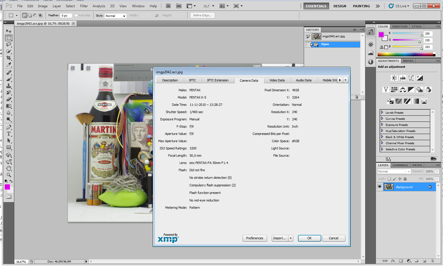Choose New selection mode in options bar
This screenshot has width=443, height=266.
25,15
